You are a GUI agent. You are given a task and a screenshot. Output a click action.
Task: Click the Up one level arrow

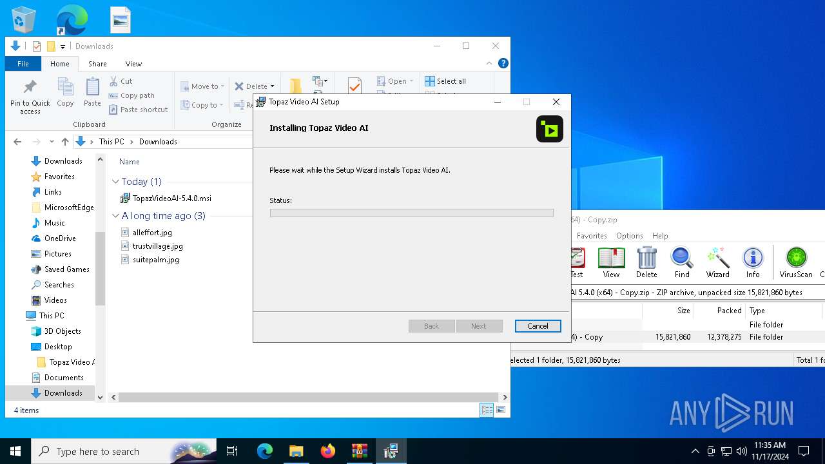pos(65,142)
